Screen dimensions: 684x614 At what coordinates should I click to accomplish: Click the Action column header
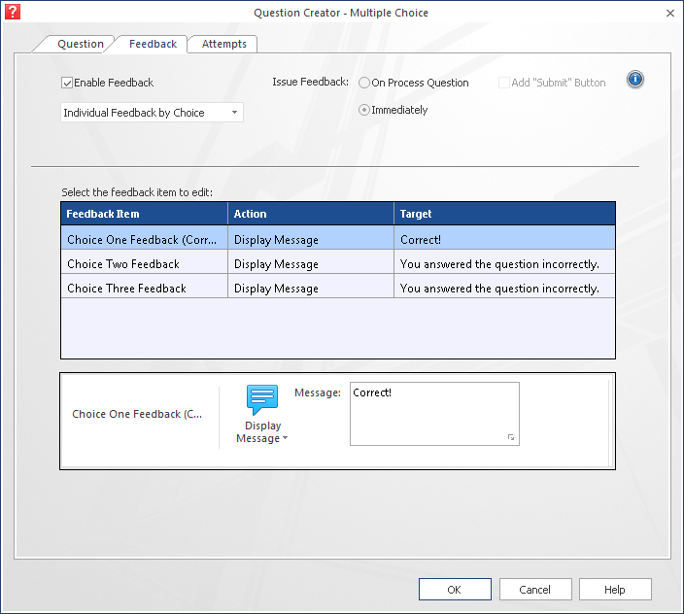[311, 214]
